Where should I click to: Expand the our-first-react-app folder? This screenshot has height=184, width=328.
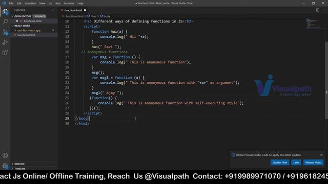pos(29,31)
